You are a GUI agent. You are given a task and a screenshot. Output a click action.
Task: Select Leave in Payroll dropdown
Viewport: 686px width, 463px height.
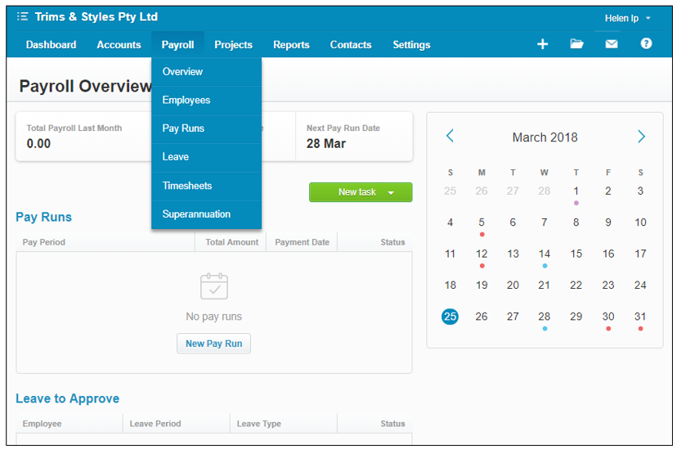(x=207, y=157)
